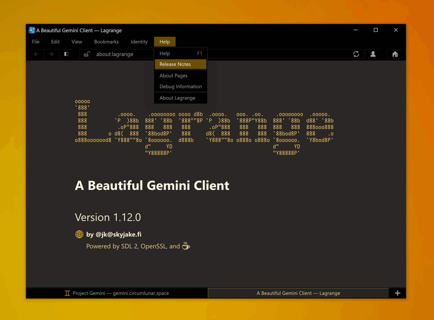Go forward with the right arrow button
The image size is (434, 320).
51,54
